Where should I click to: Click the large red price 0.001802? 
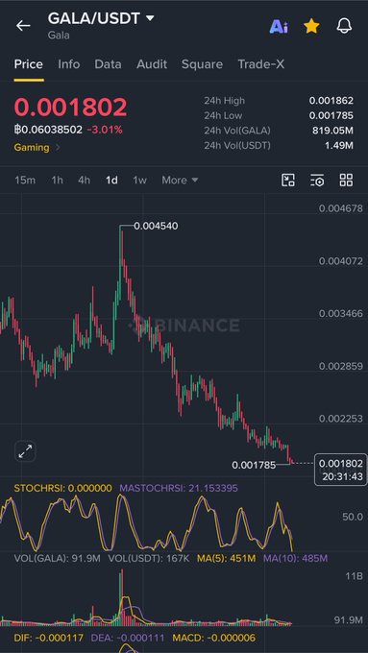tap(70, 108)
